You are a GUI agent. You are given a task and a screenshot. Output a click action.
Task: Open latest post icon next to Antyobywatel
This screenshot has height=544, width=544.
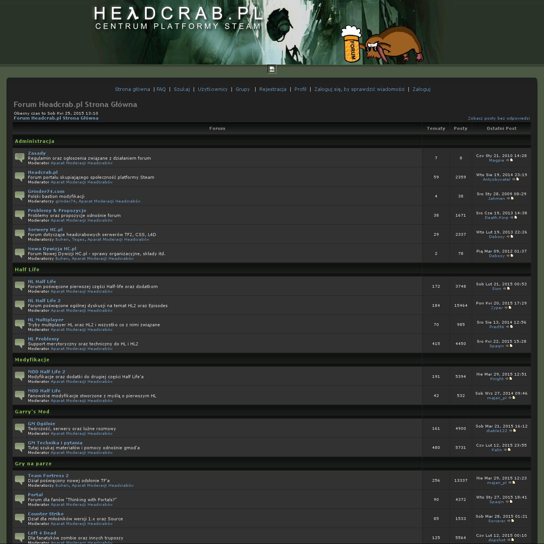pyautogui.click(x=516, y=180)
